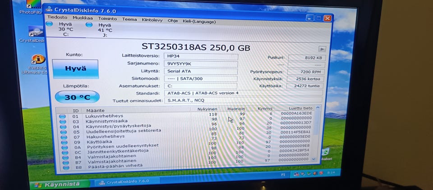Image resolution: width=433 pixels, height=190 pixels.
Task: Click the supported features field S.M.A.R.T., NCQ
Action: [x=243, y=100]
